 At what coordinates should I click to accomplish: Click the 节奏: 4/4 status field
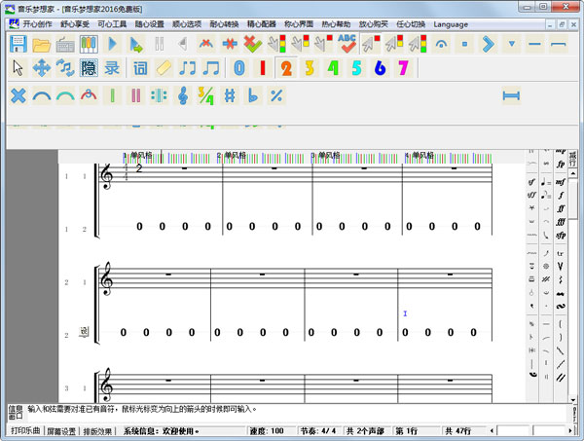(318, 431)
